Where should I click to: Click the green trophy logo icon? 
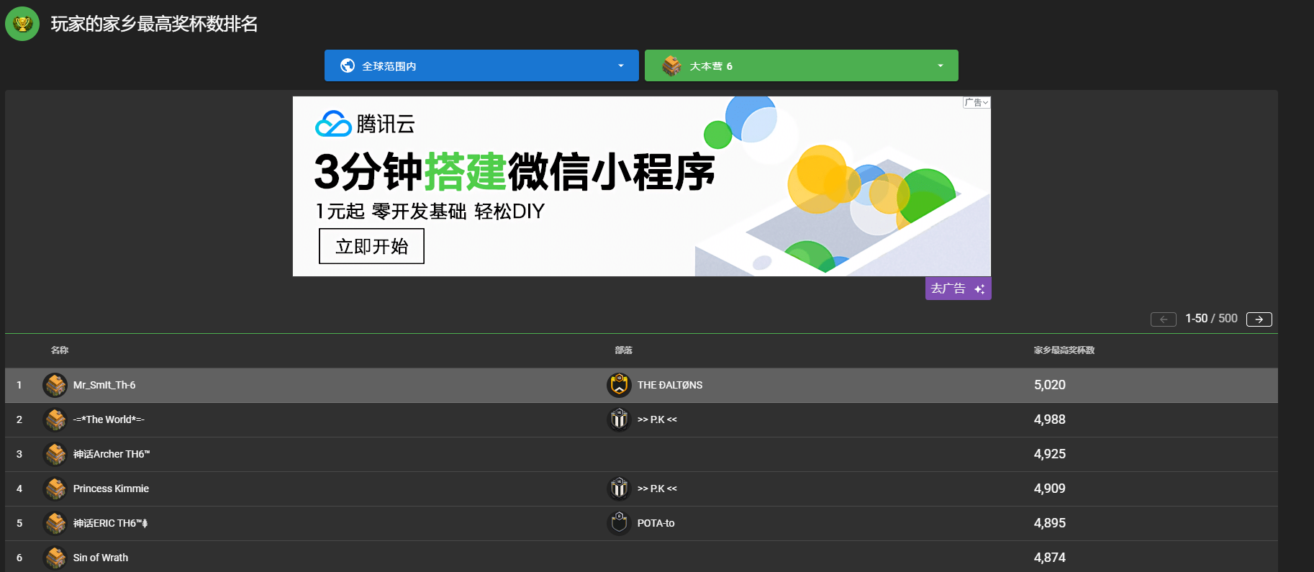tap(22, 24)
